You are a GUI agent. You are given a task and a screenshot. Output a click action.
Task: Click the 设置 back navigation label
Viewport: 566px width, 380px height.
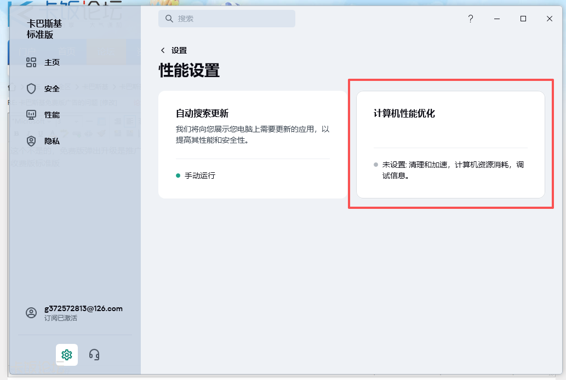(x=176, y=49)
